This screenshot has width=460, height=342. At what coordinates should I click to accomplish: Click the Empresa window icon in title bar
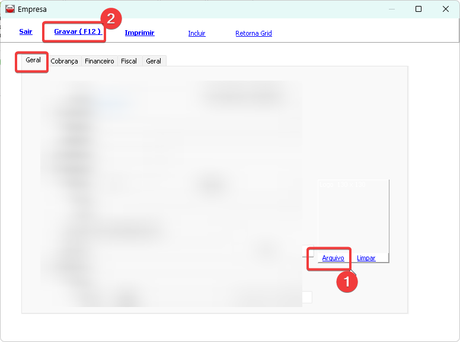pyautogui.click(x=9, y=9)
